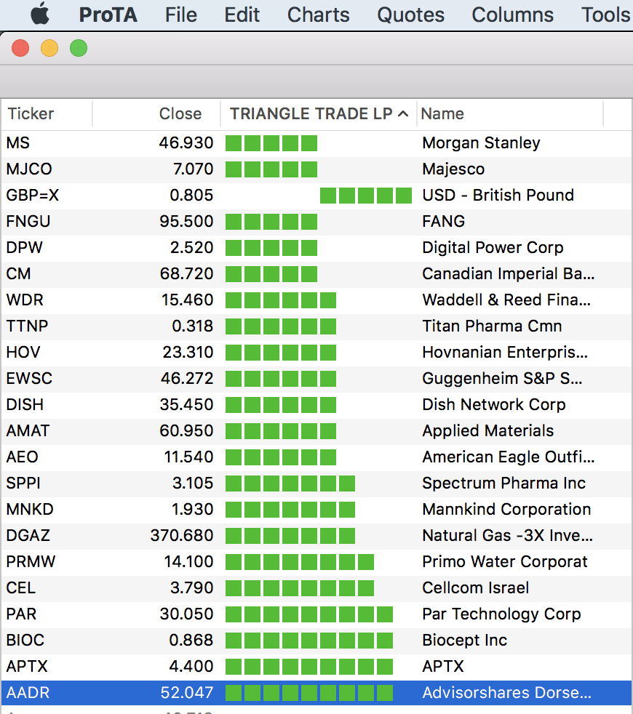Click green indicator bar in WDR row
Screen dimensions: 633x714
point(281,300)
